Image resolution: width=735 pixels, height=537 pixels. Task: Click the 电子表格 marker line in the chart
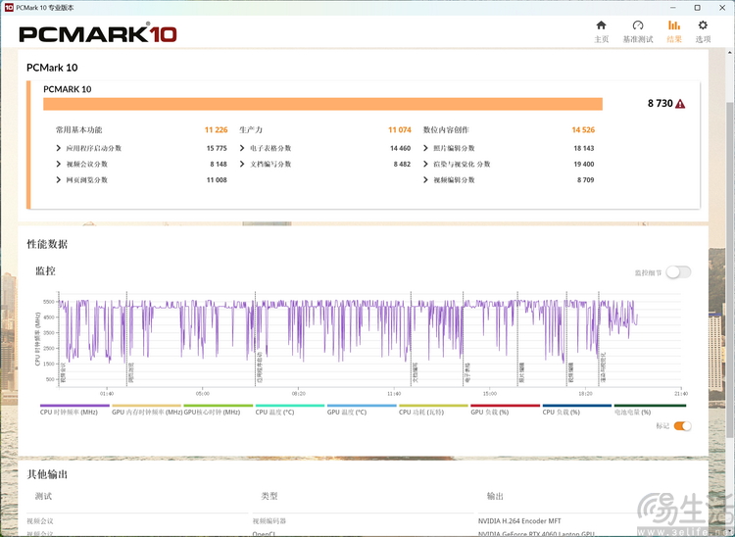(464, 339)
